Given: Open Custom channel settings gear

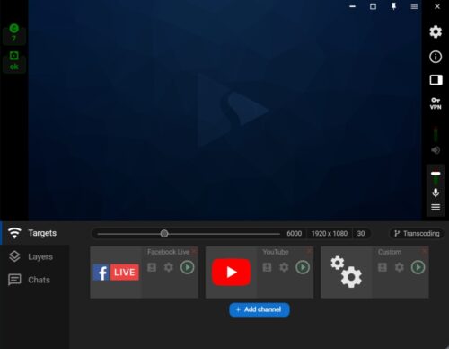Looking at the screenshot, I should (399, 267).
